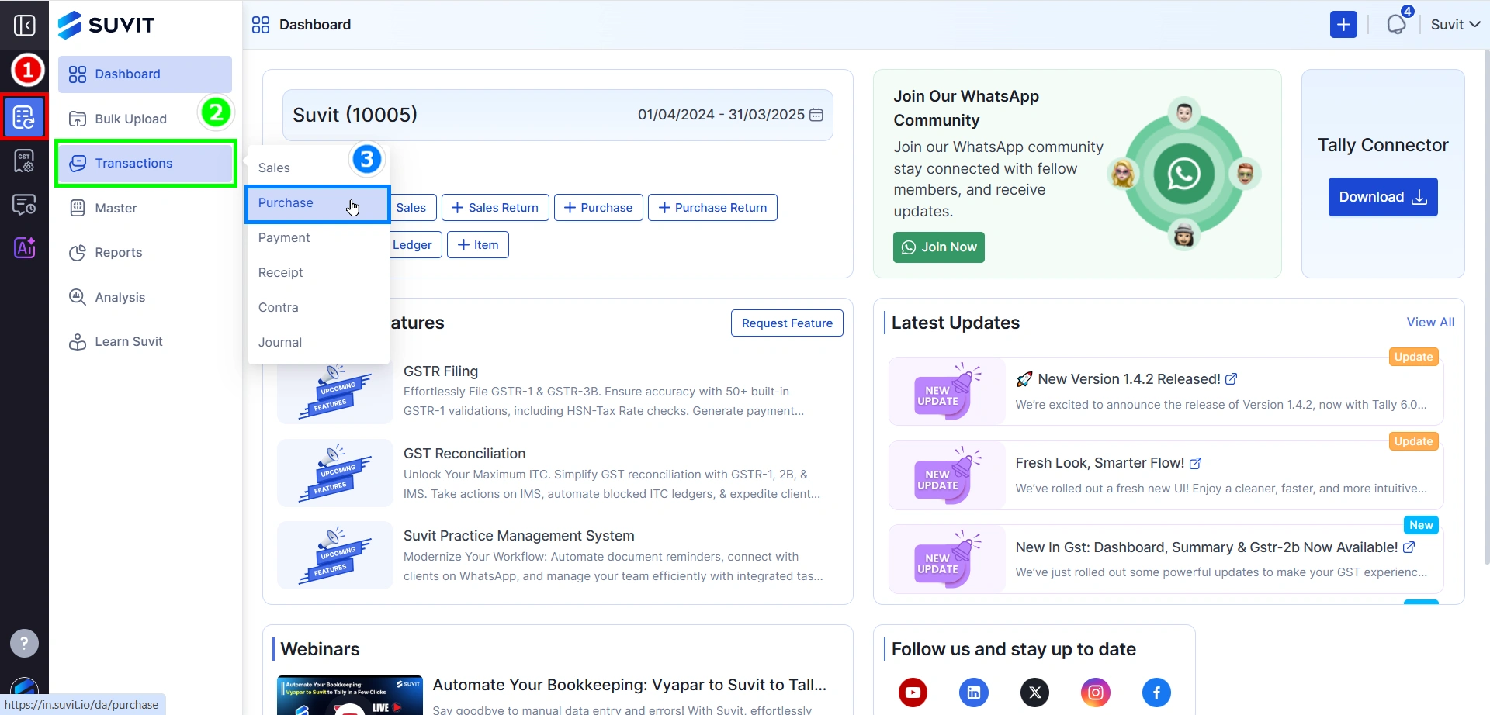Open Suvit Practice Management System feature thumbnail
Screen dimensions: 1490x715
[x=335, y=555]
